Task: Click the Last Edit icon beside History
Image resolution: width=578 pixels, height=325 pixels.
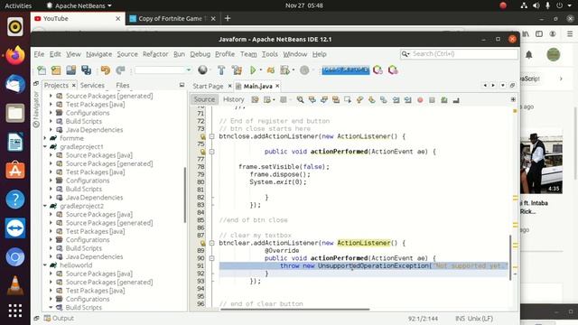Action: point(255,100)
